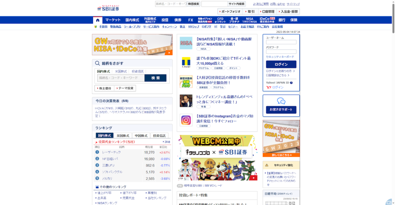Open the 債券 menu
The image size is (395, 205).
[178, 20]
